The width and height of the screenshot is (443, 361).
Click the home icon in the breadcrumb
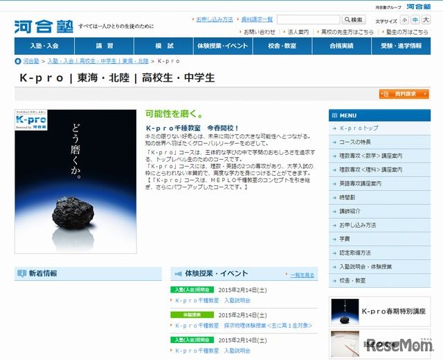[18, 61]
